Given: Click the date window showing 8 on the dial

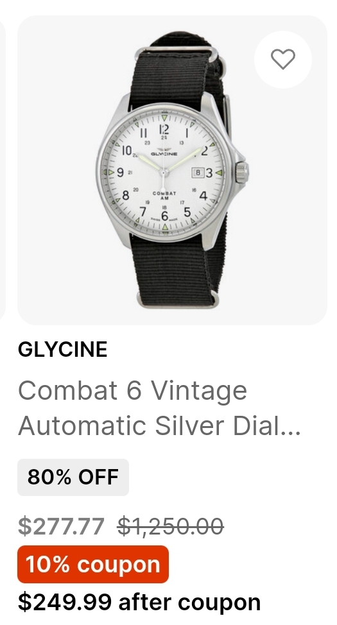Looking at the screenshot, I should 198,173.
